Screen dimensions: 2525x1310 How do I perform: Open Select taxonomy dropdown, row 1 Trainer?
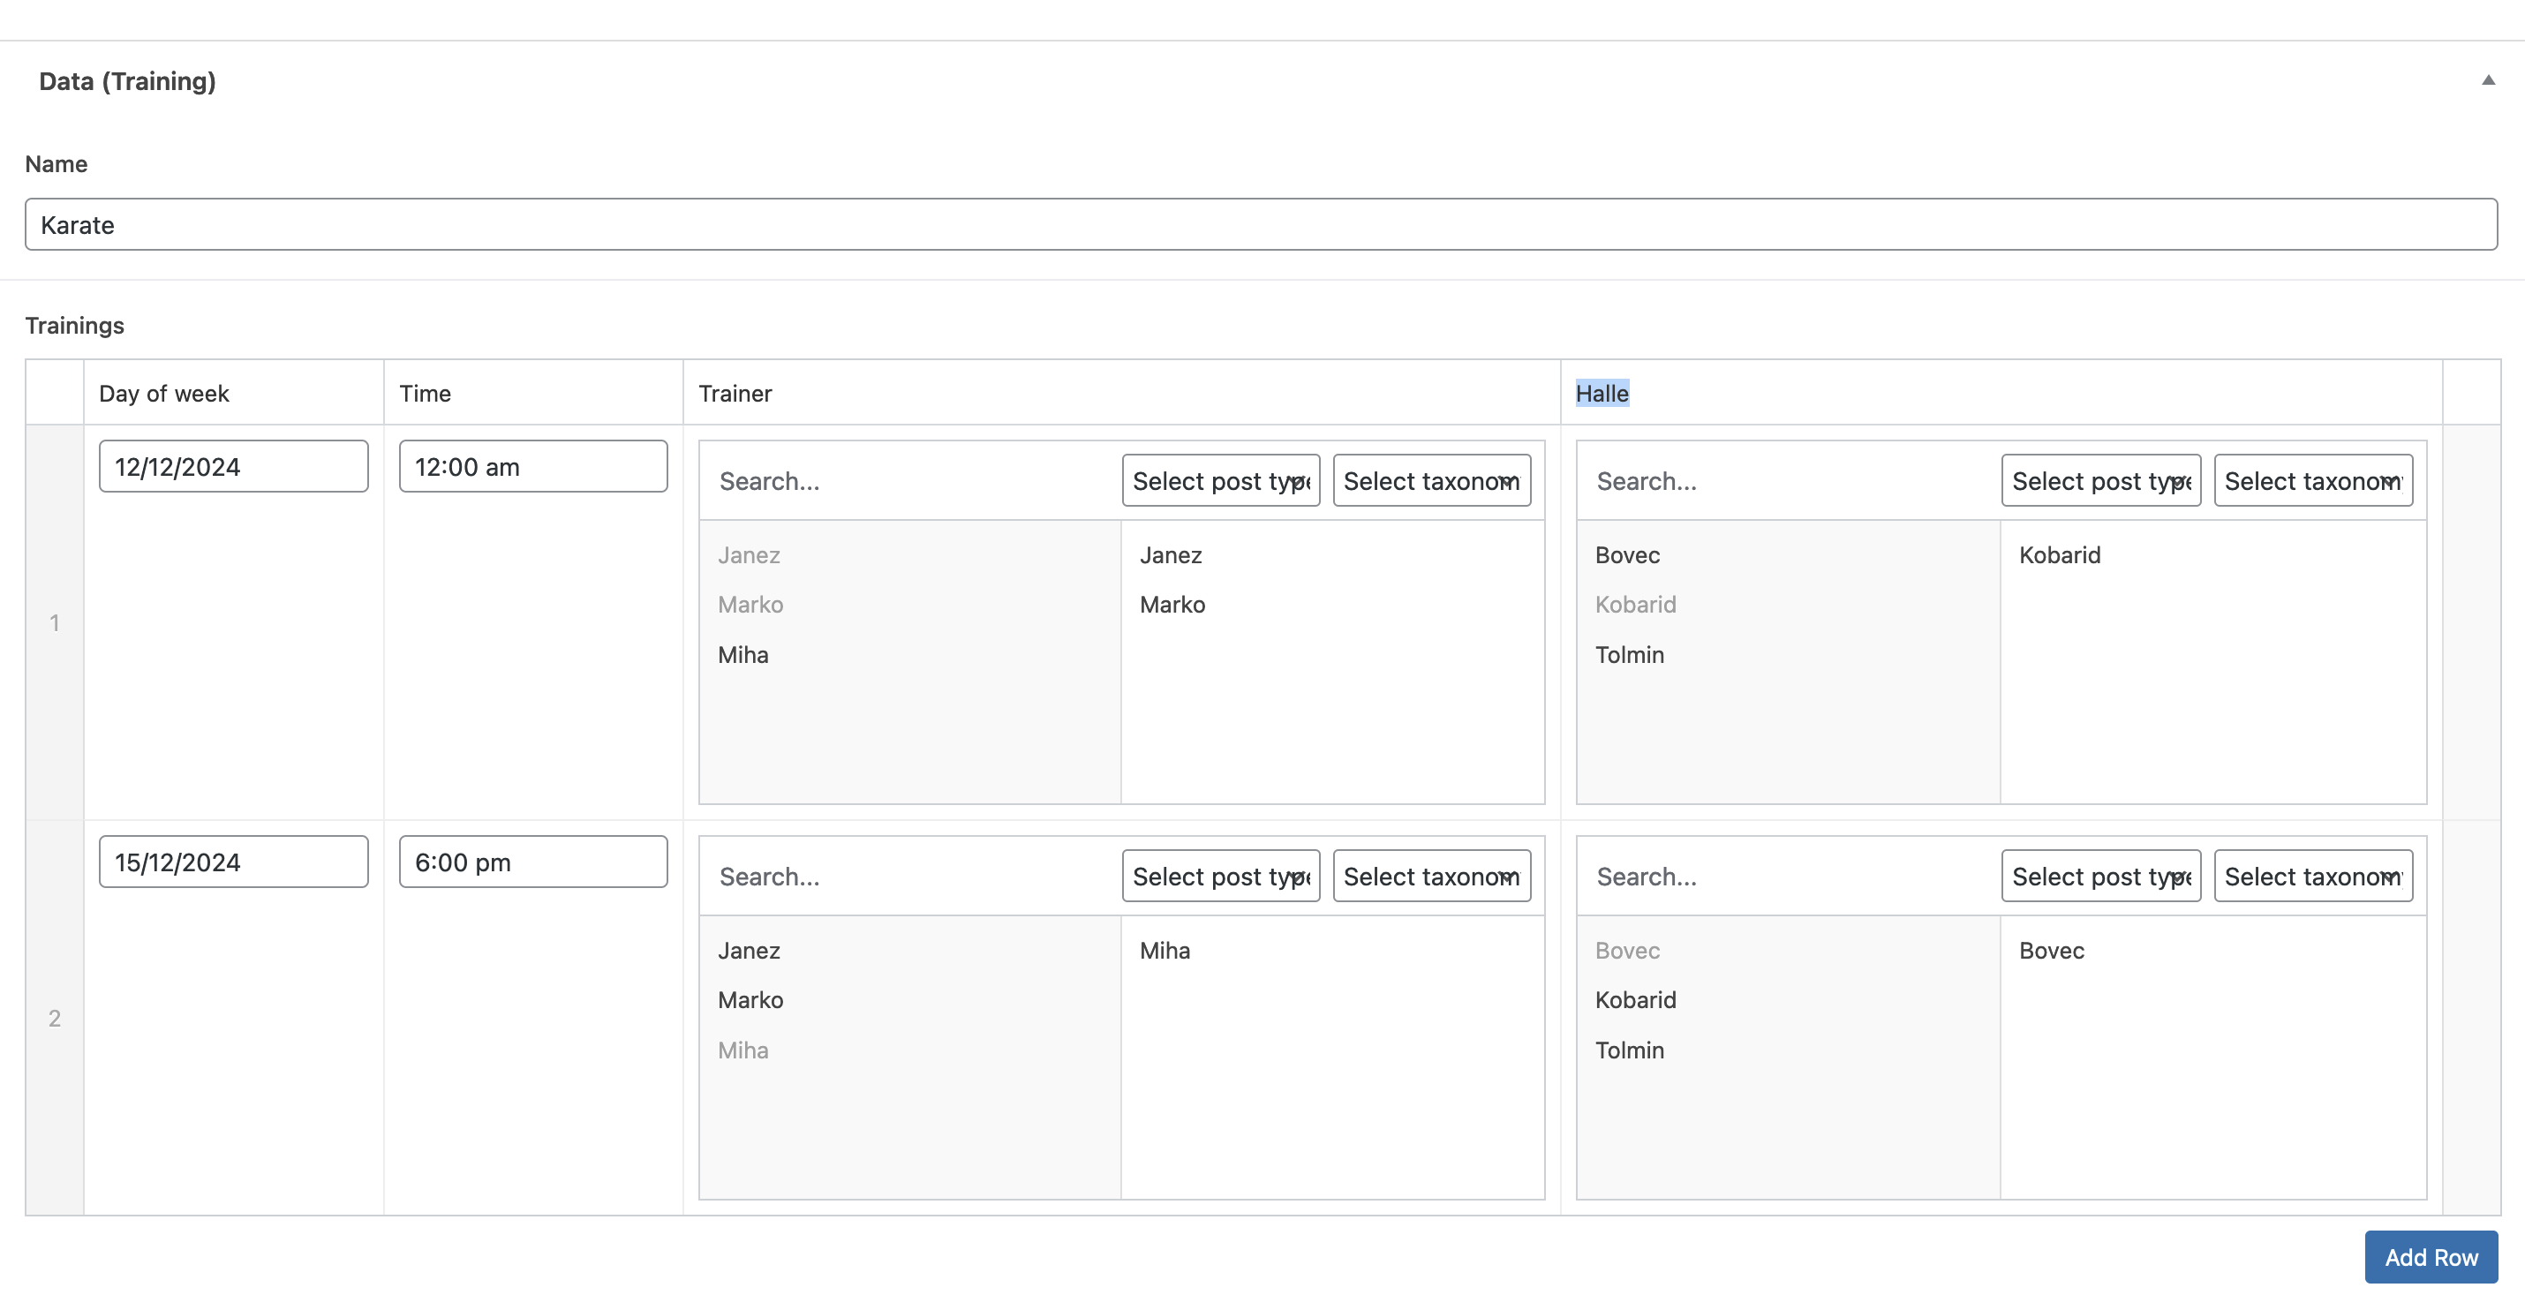point(1432,481)
